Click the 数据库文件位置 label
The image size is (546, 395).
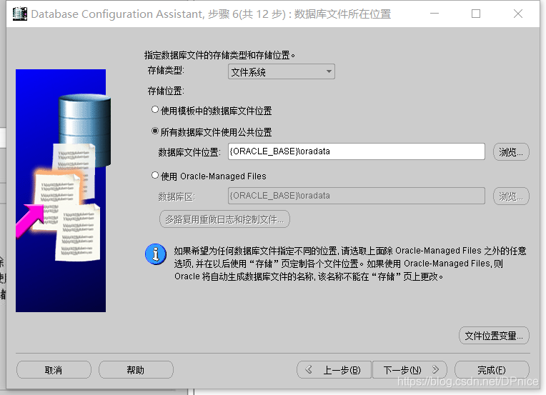(x=189, y=152)
